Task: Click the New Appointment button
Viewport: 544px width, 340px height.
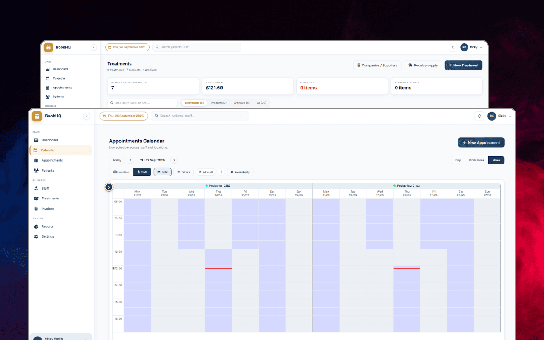Action: pyautogui.click(x=481, y=142)
